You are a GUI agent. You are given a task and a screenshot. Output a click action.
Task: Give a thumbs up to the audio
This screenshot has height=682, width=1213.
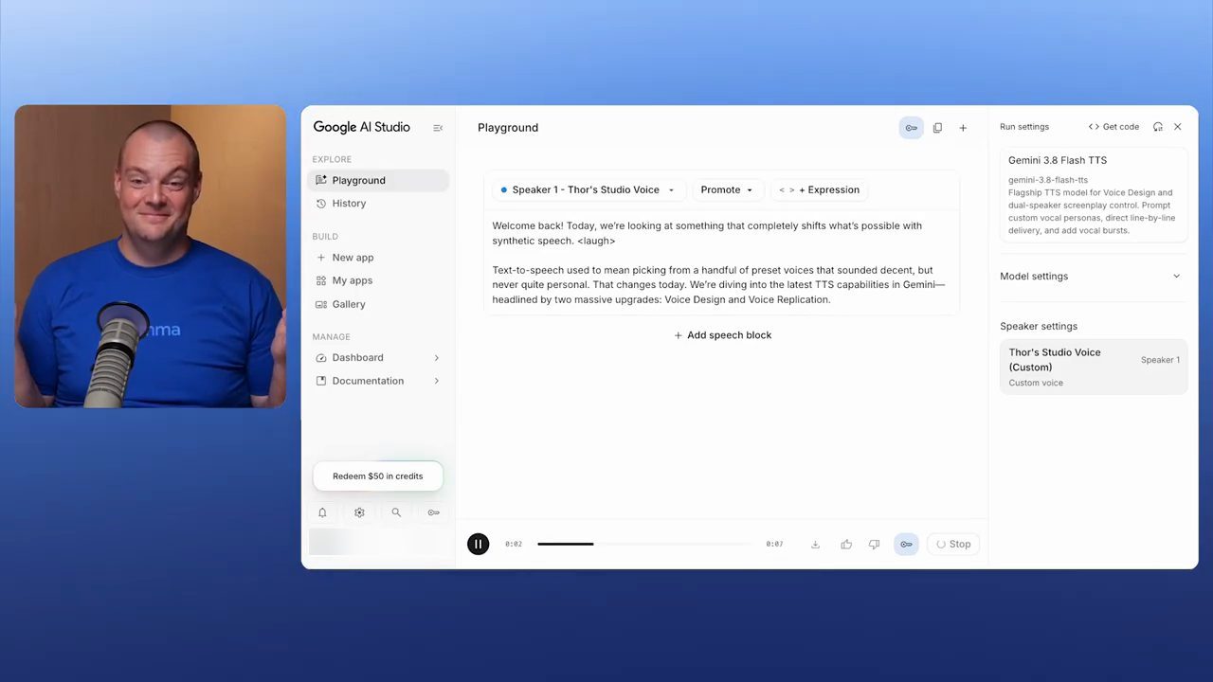[x=846, y=545]
